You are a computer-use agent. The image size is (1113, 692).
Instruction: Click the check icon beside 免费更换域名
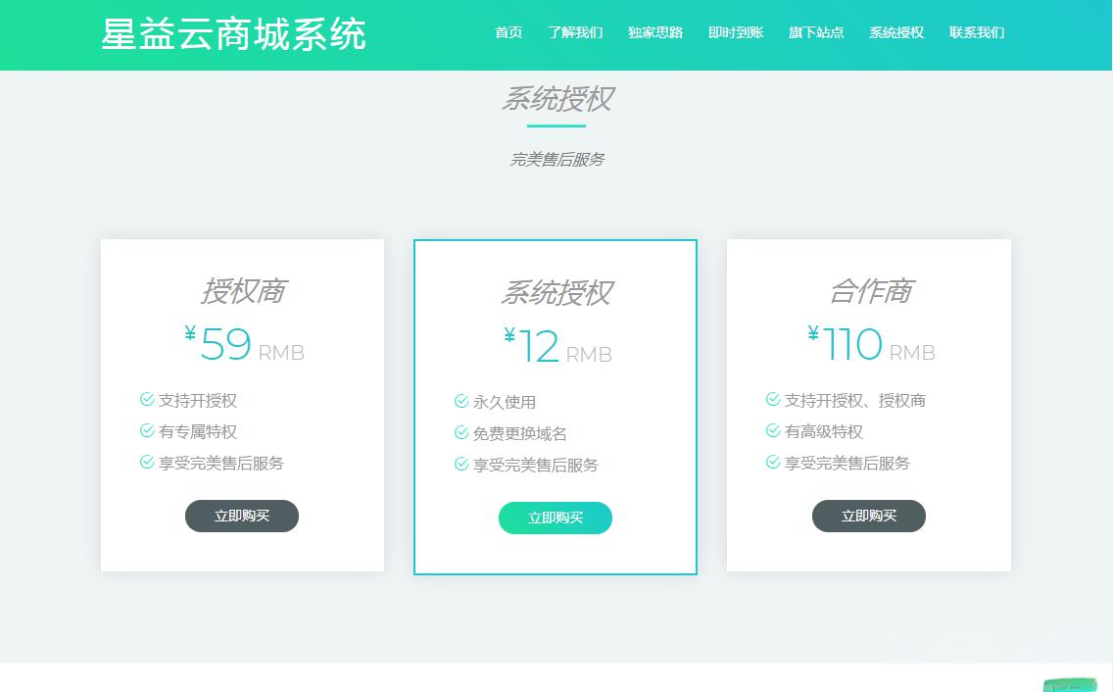[461, 432]
